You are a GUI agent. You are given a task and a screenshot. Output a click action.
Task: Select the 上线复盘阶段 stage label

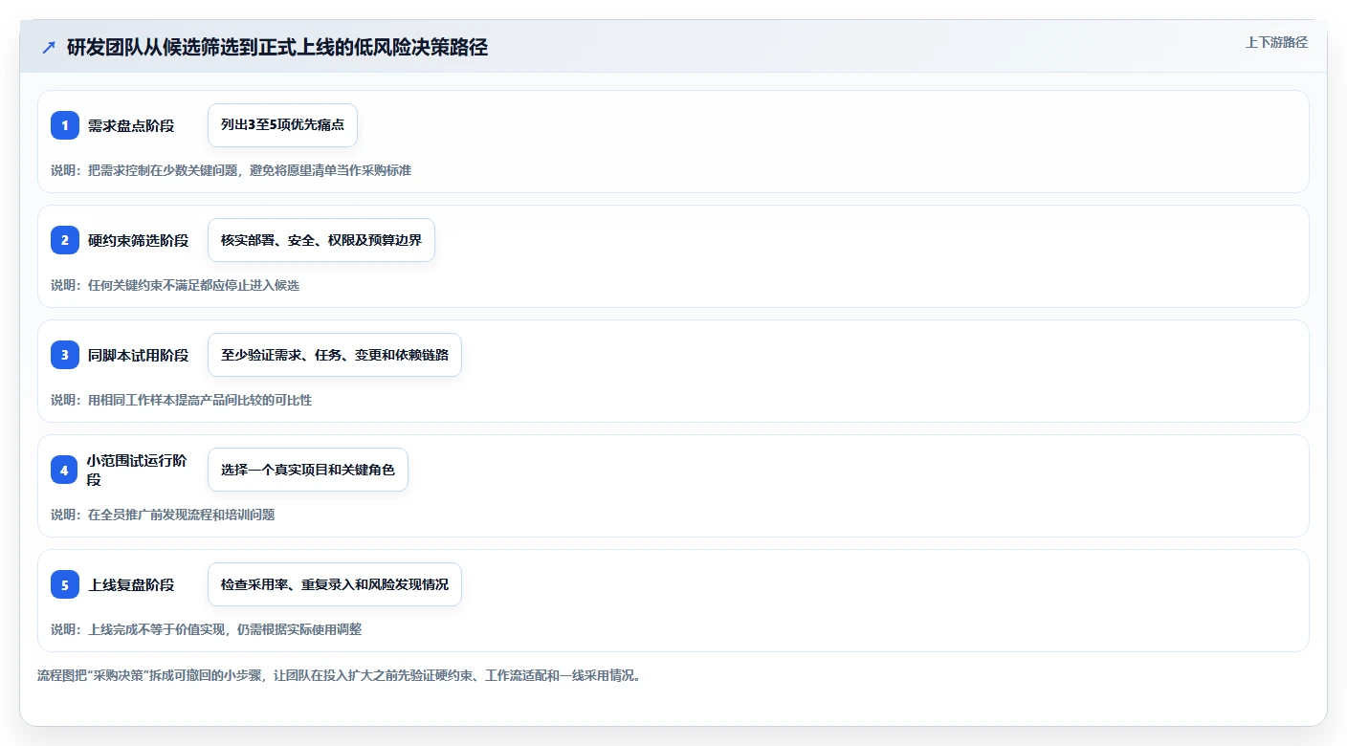click(131, 584)
